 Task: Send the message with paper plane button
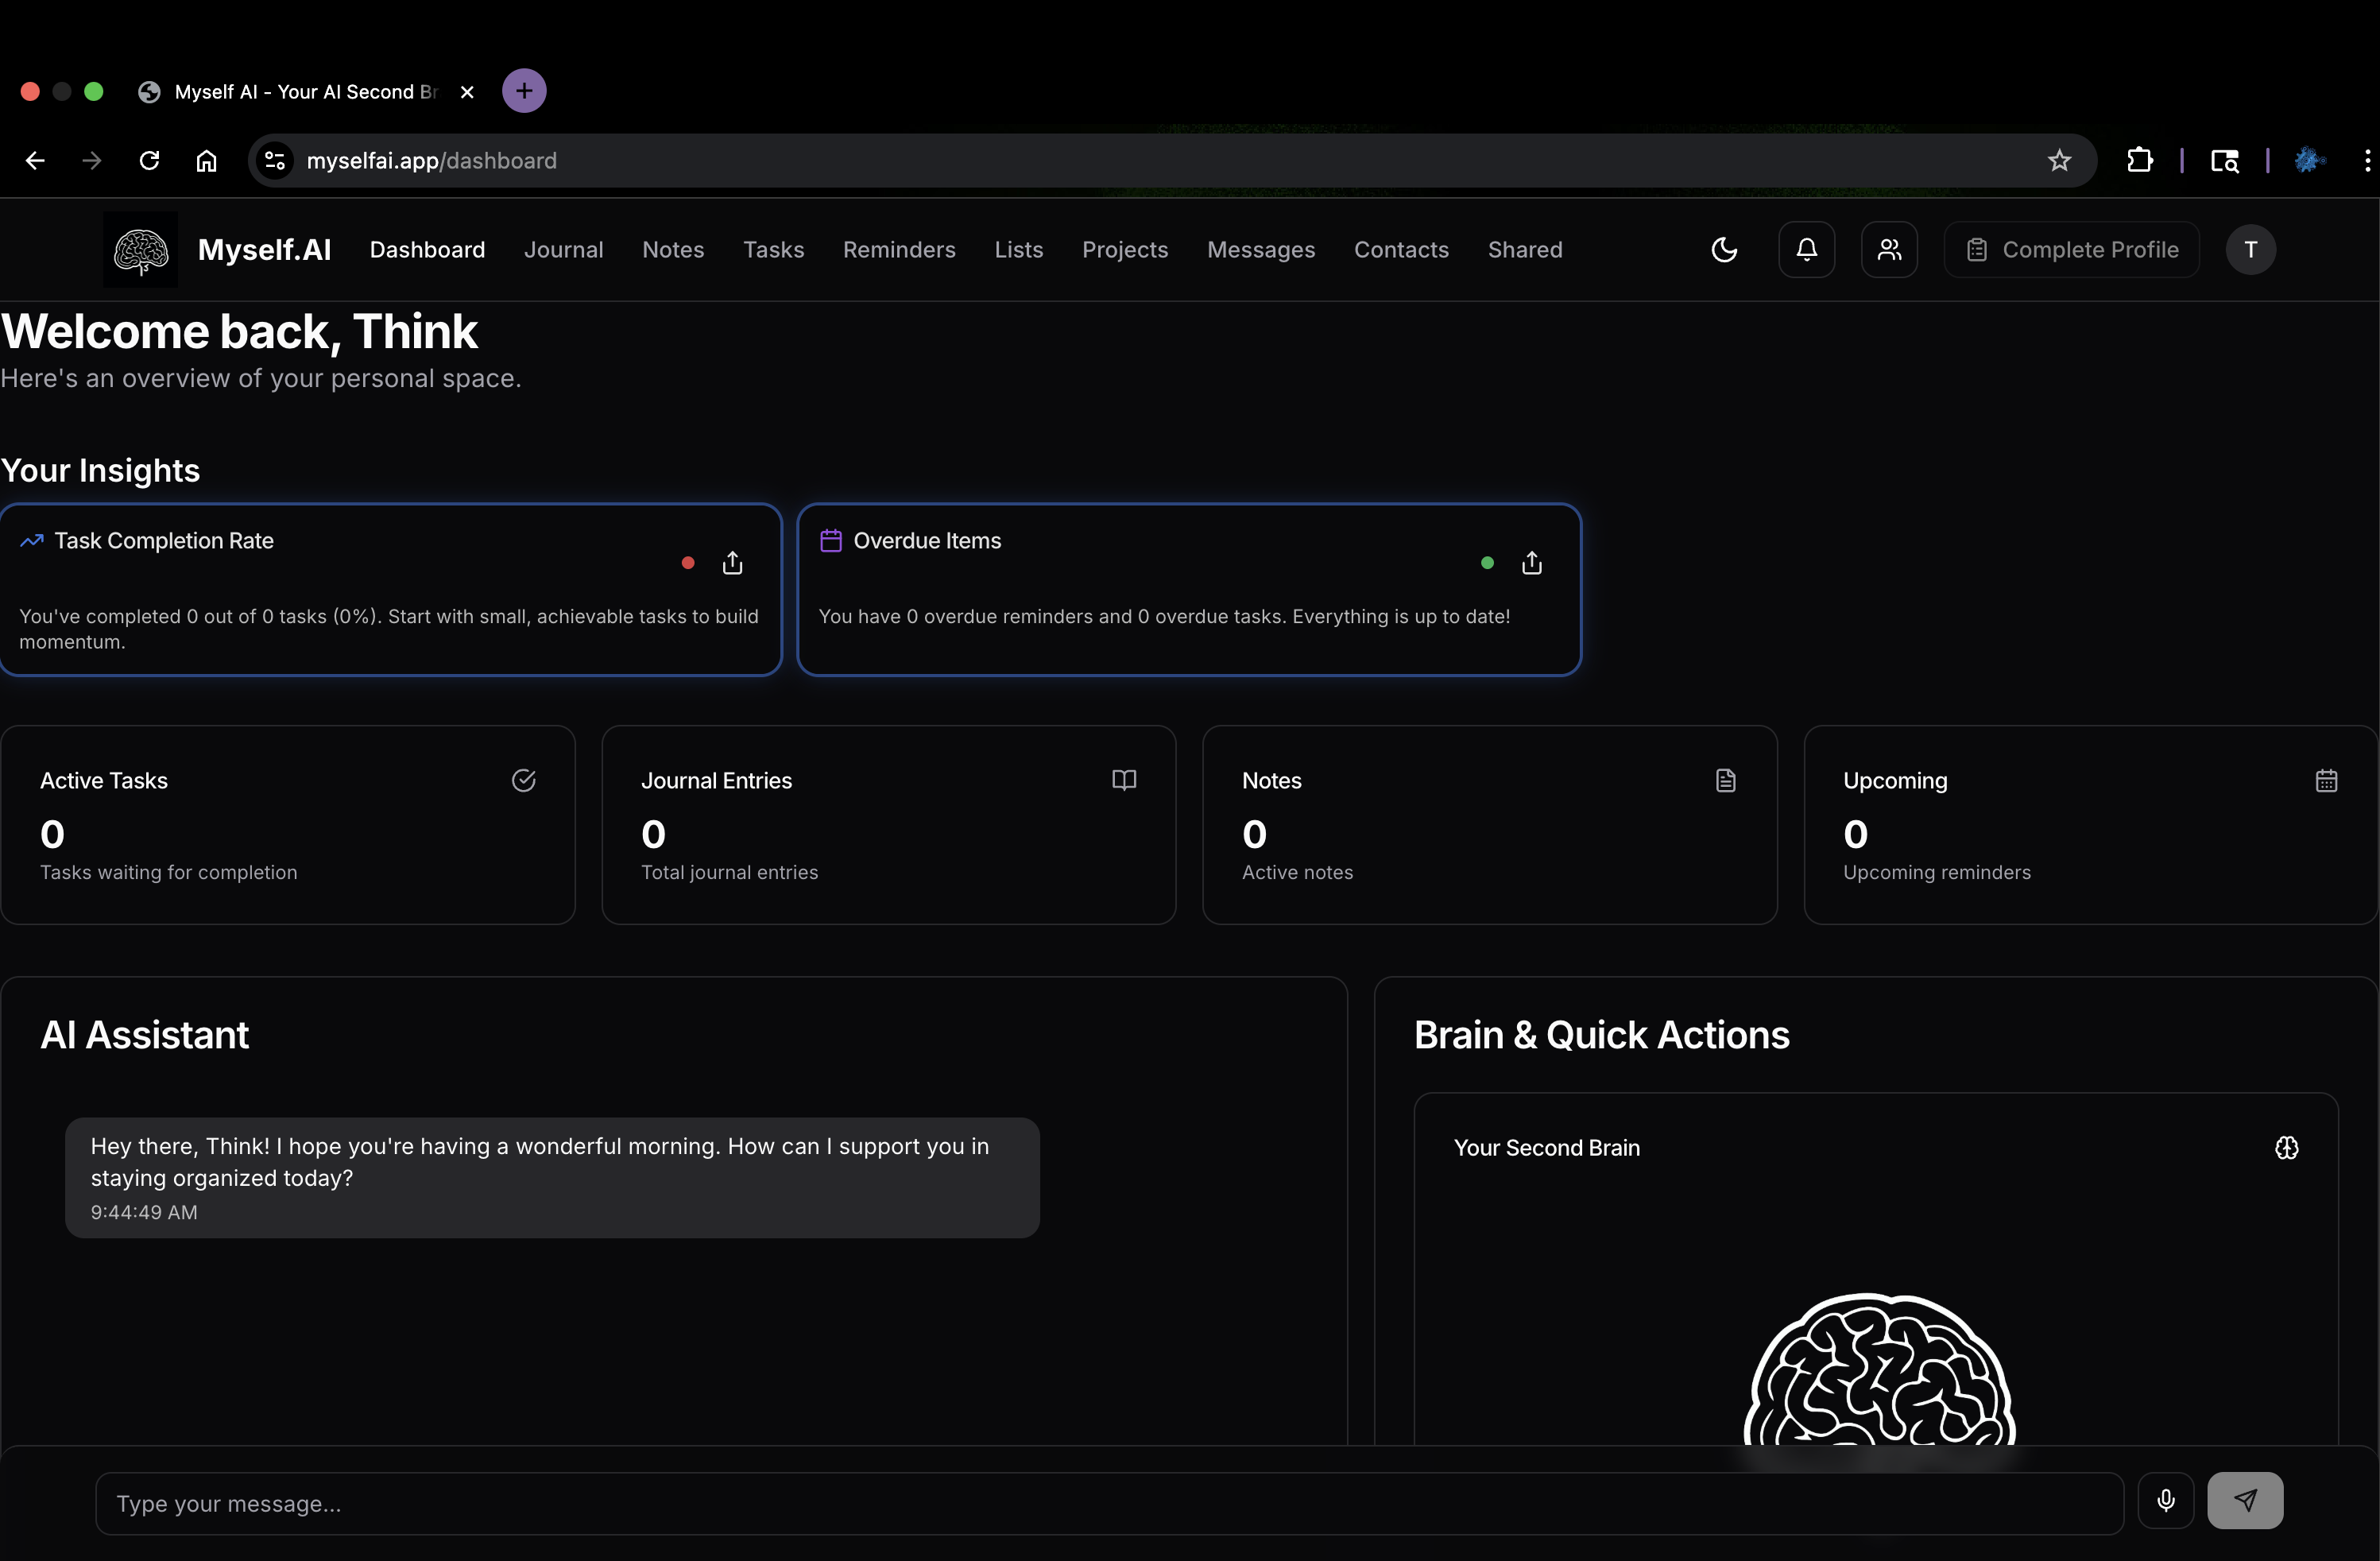click(2245, 1500)
